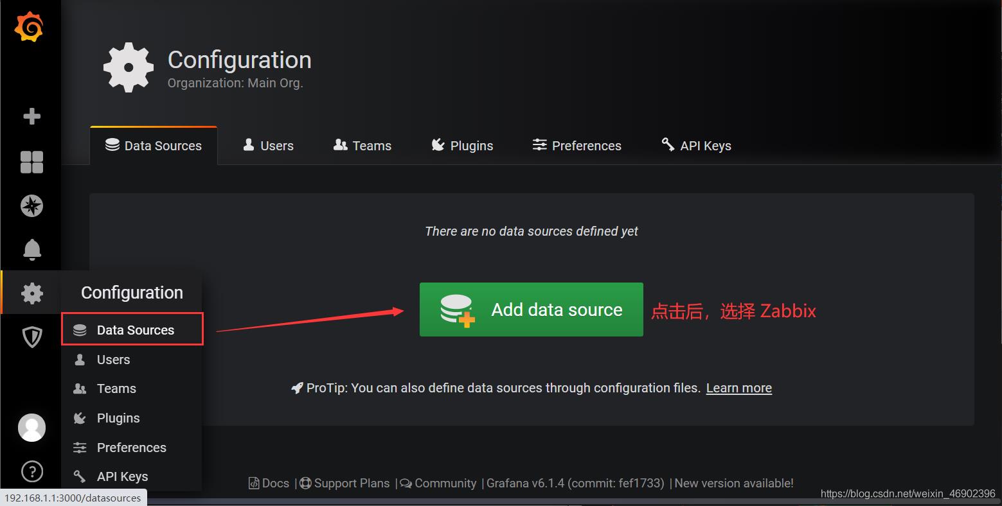Click the Add data source button
Image resolution: width=1002 pixels, height=506 pixels.
(532, 310)
